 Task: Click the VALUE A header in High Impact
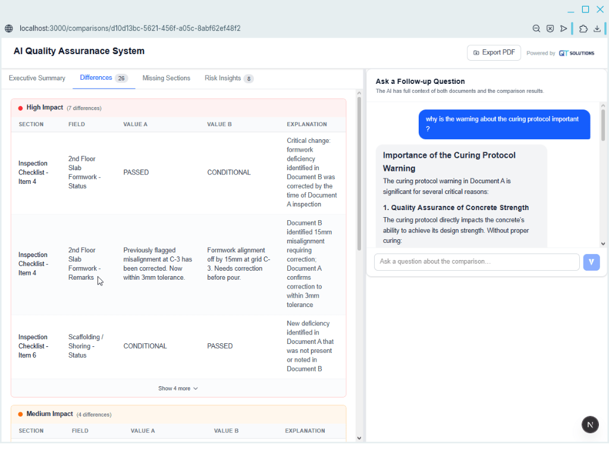(x=135, y=124)
